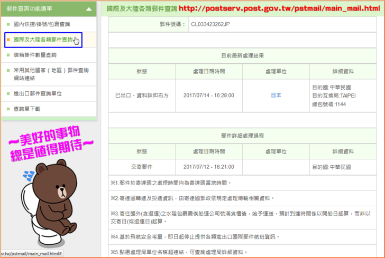Click the 目前最新處理結果 section heading
Screen dimensions: 385x258
(242, 55)
